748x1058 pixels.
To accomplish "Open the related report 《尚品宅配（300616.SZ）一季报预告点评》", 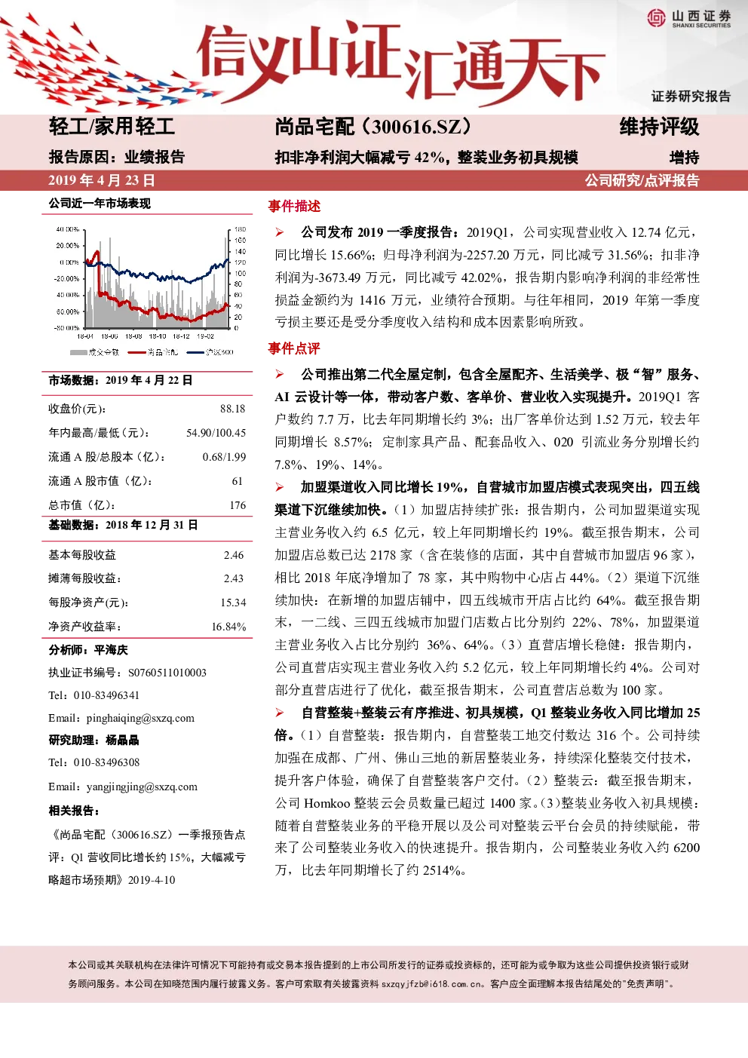I will [x=147, y=857].
